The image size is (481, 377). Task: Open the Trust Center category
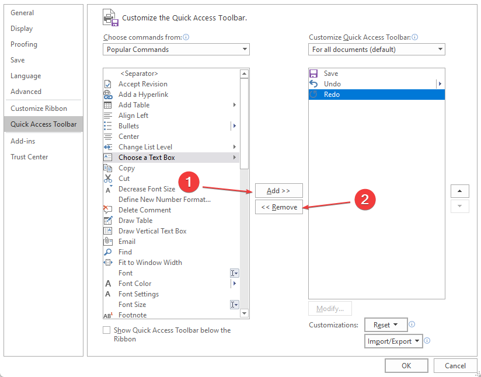(29, 157)
